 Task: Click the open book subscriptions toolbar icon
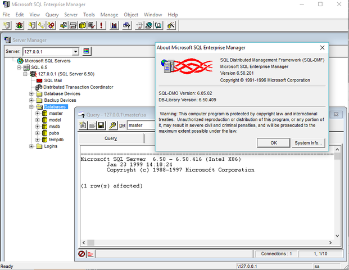pos(158,25)
